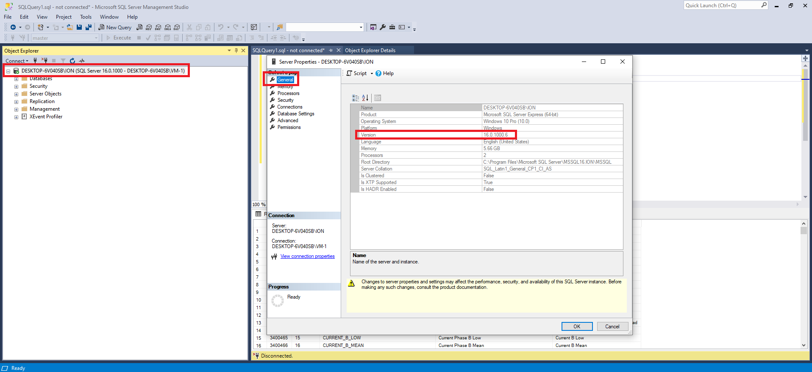Click the Open File folder icon

click(x=70, y=27)
